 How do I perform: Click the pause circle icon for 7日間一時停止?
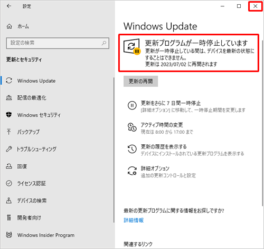click(132, 106)
